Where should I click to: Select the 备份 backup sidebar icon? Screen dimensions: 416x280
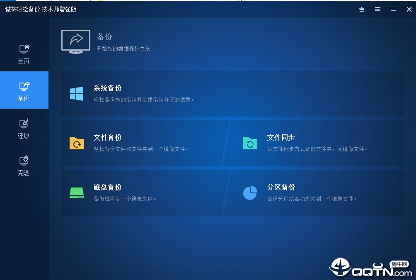tap(24, 86)
